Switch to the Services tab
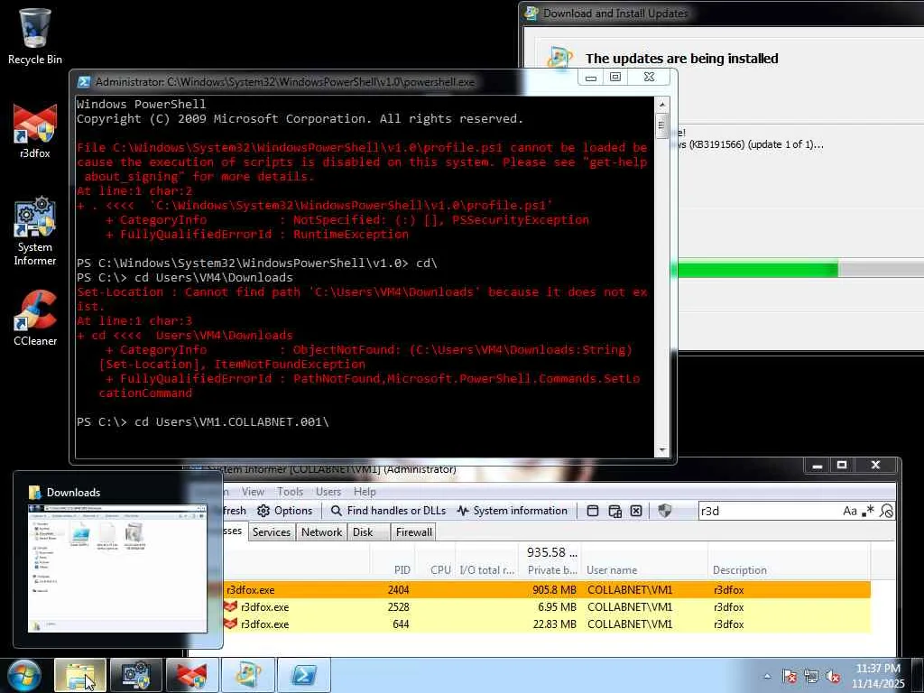The height and width of the screenshot is (693, 924). (x=272, y=532)
